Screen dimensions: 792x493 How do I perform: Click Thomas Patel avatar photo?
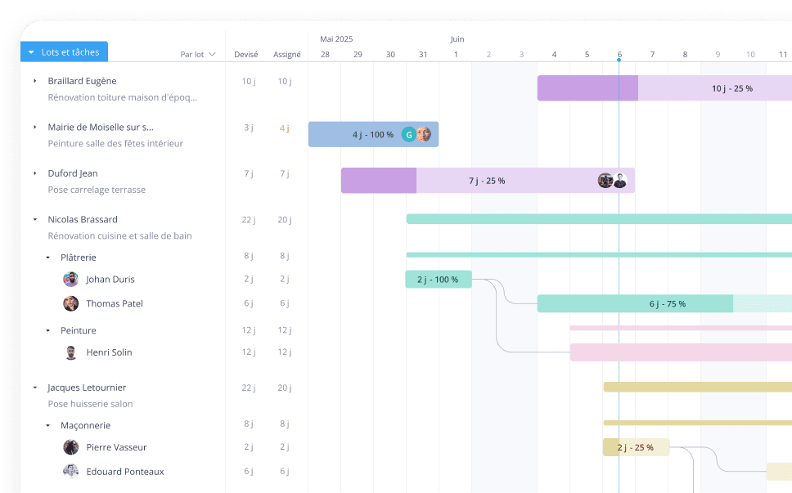click(71, 303)
